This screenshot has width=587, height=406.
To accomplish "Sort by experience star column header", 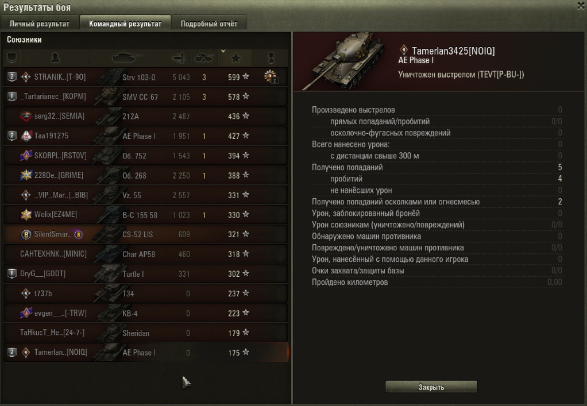I will point(236,58).
